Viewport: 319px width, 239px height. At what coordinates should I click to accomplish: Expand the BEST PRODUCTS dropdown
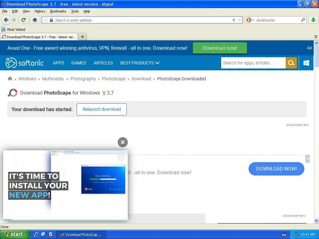point(140,63)
